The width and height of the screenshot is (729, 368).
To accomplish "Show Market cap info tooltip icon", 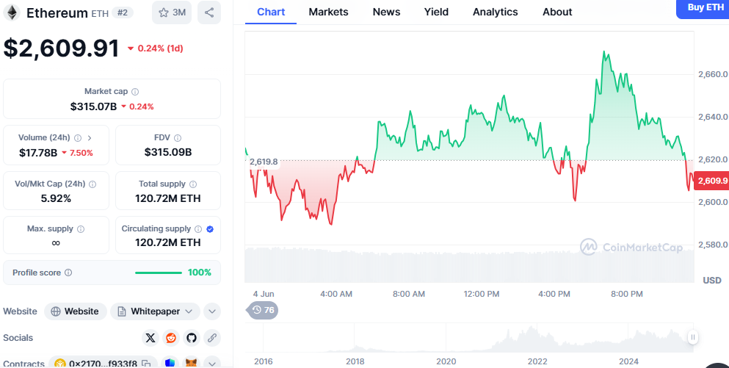I will (135, 92).
